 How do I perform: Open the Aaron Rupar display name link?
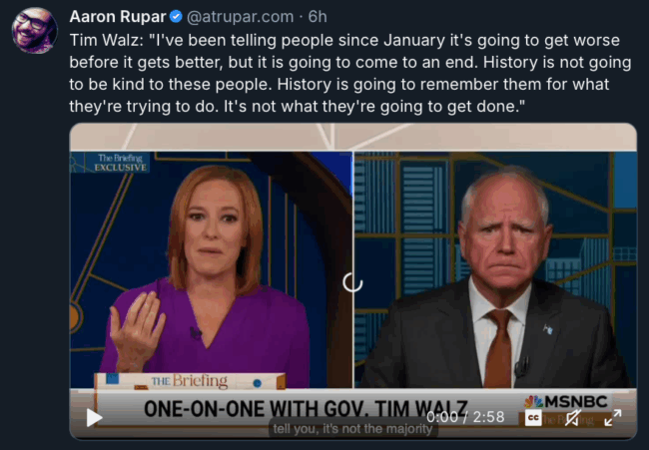click(x=118, y=17)
